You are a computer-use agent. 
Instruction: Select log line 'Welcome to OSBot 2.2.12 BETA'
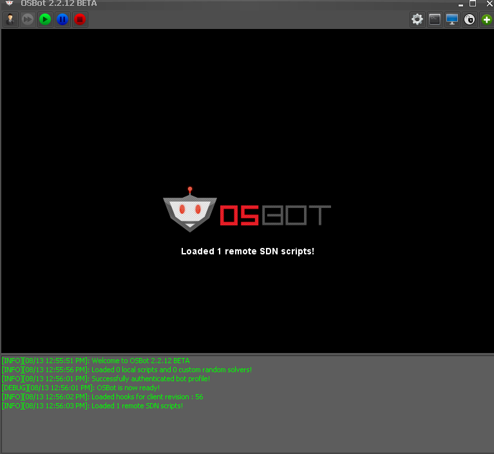[x=96, y=361]
